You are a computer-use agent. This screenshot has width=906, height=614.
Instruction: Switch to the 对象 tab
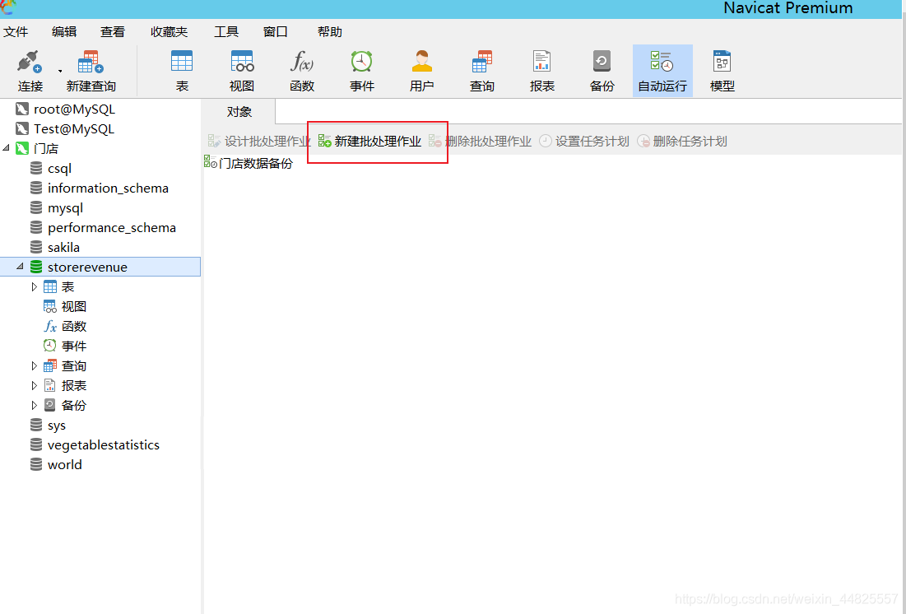pyautogui.click(x=239, y=112)
